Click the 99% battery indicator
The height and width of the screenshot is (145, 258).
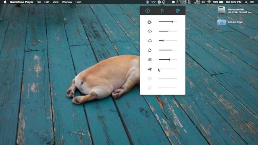coord(218,2)
